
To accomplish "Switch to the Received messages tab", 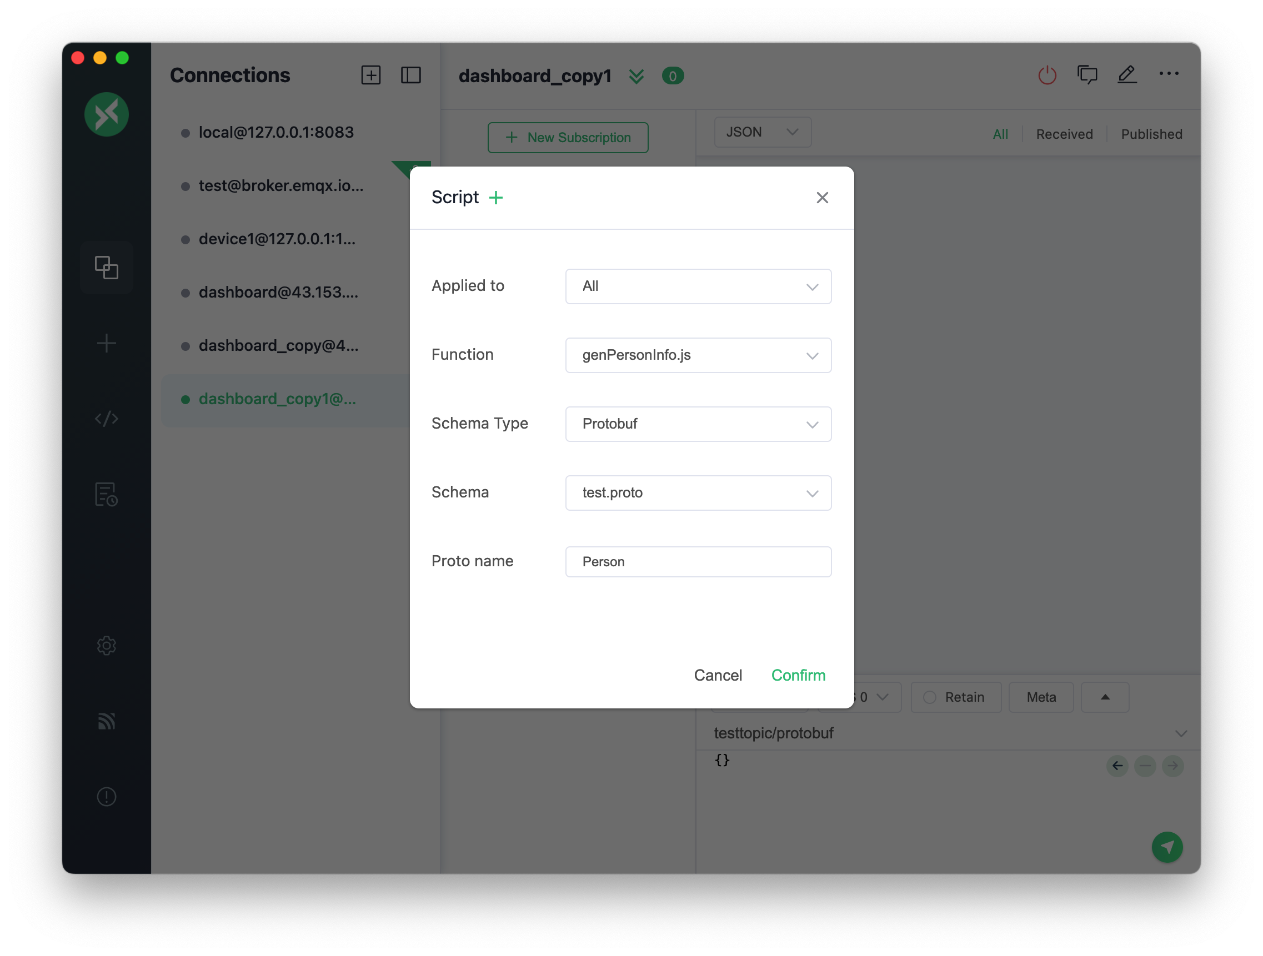I will point(1064,134).
